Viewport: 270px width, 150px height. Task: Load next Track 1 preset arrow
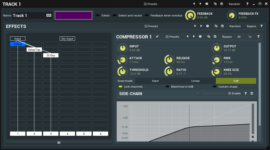point(200,4)
